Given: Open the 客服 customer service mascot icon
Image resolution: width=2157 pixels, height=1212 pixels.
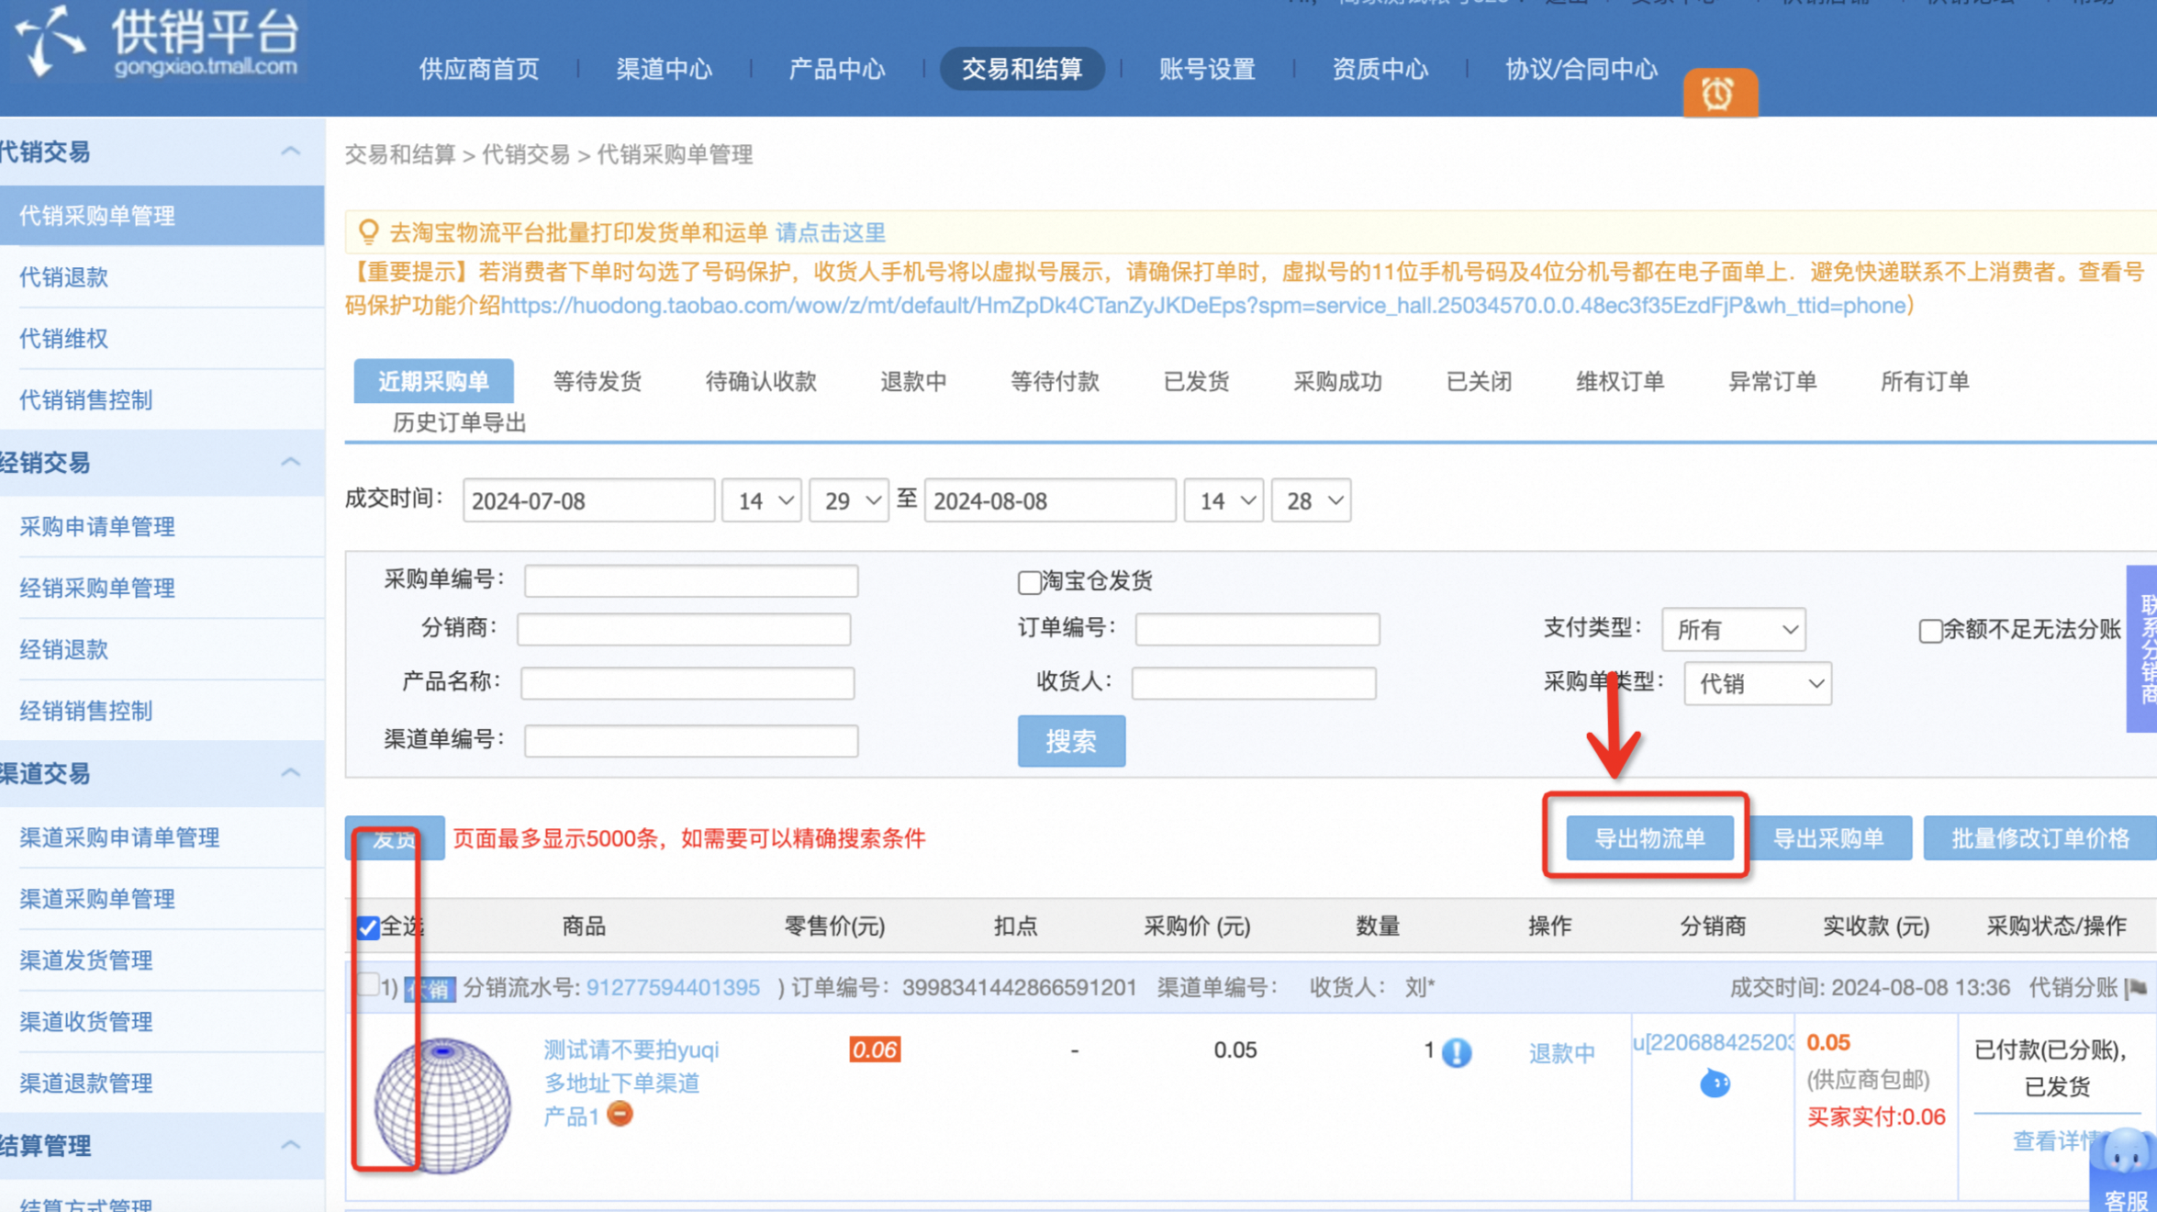Looking at the screenshot, I should pyautogui.click(x=2126, y=1171).
